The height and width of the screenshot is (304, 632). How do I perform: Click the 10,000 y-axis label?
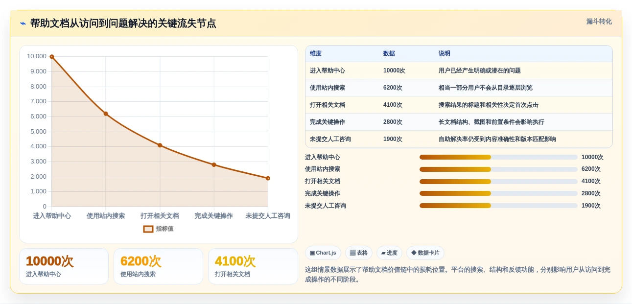click(37, 56)
